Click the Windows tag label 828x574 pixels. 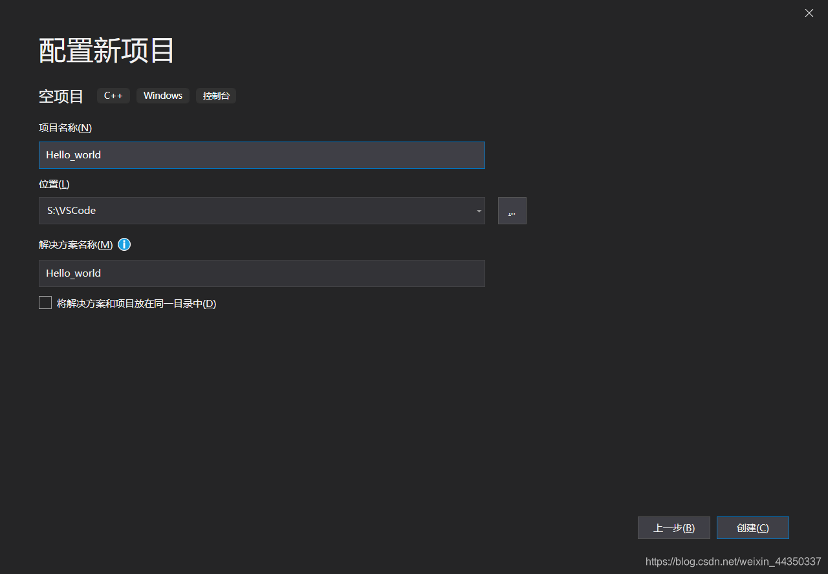tap(162, 96)
